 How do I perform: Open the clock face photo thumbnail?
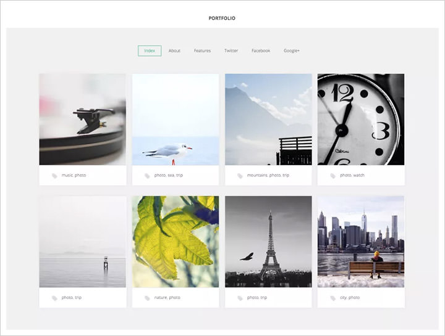point(361,120)
